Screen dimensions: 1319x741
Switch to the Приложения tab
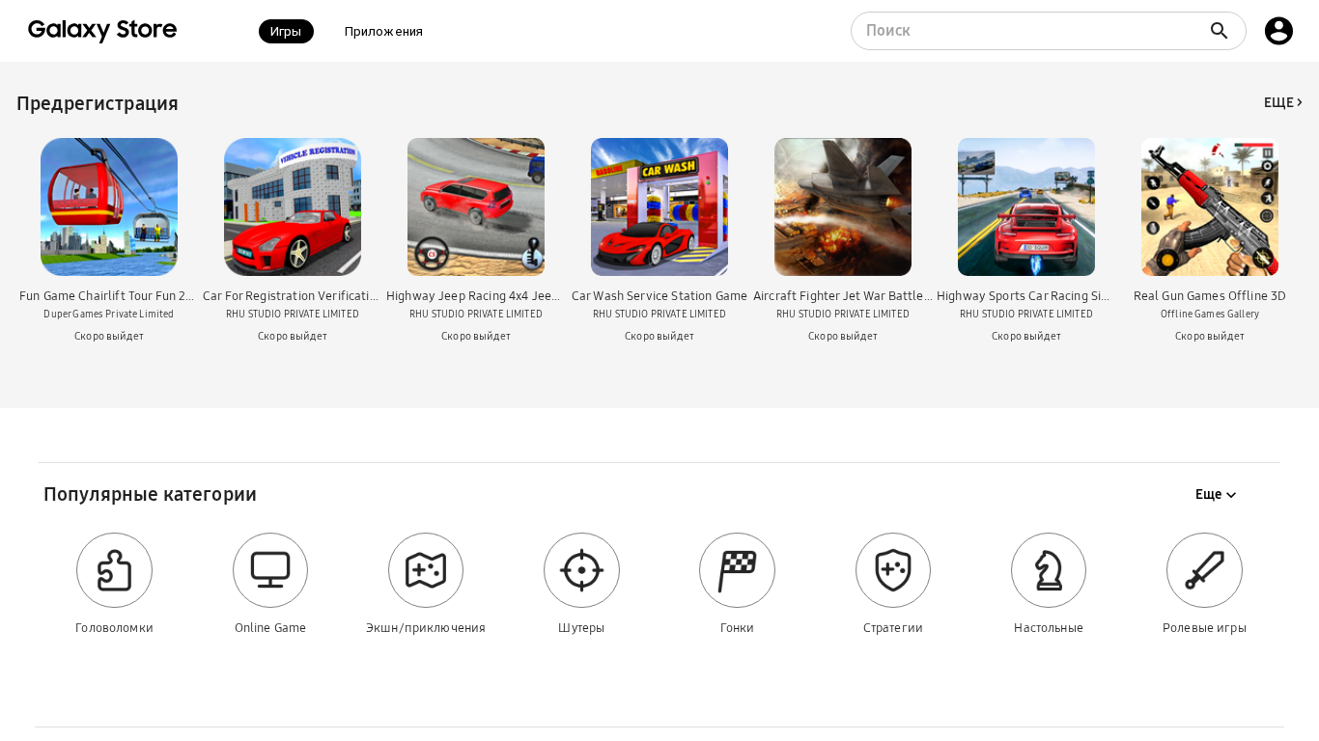(x=383, y=31)
